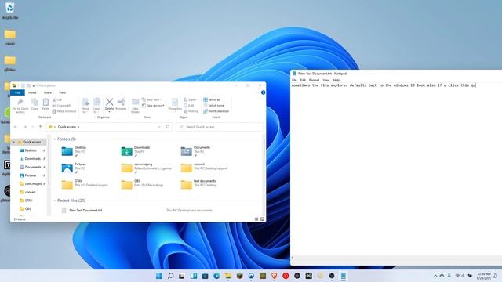Select com.mojang in the navigation pane

click(33, 183)
